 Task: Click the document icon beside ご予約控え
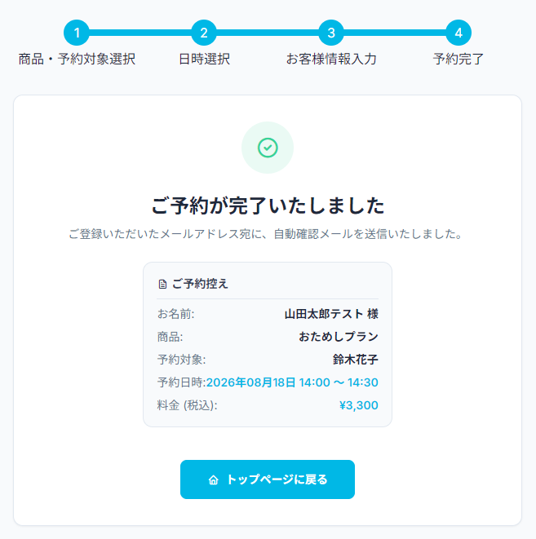[162, 284]
